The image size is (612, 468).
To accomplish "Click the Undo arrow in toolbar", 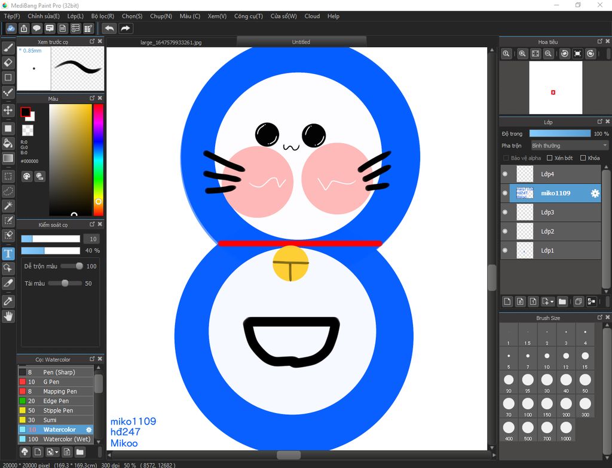I will [x=109, y=28].
